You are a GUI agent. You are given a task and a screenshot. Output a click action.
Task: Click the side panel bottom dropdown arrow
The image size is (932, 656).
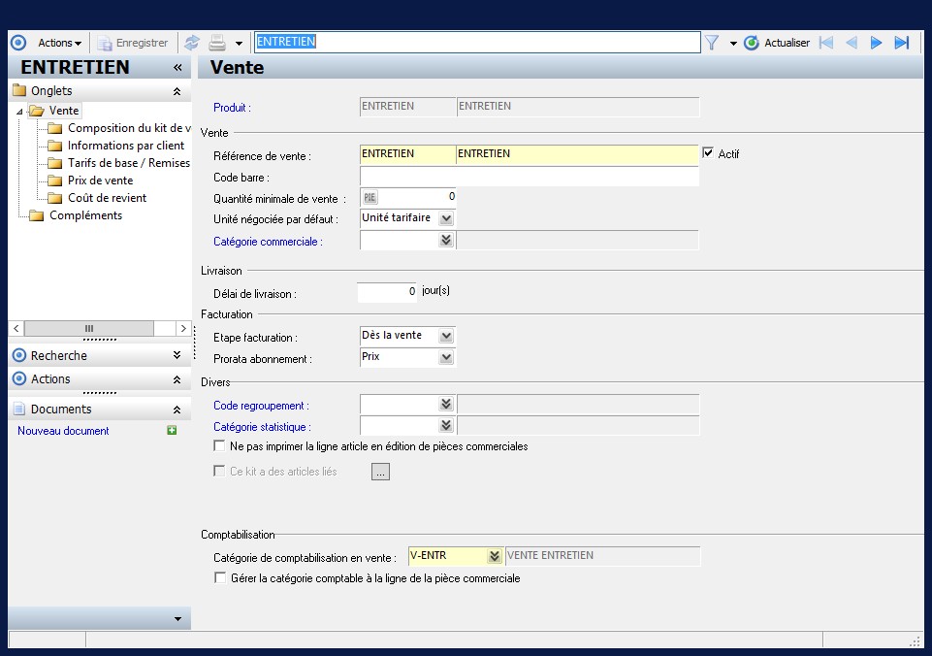(177, 619)
